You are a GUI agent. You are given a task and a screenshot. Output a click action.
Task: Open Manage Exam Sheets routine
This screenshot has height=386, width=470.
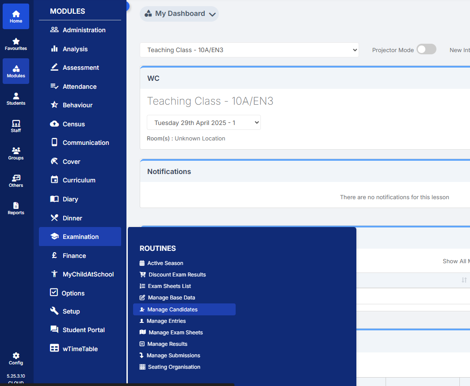(176, 333)
